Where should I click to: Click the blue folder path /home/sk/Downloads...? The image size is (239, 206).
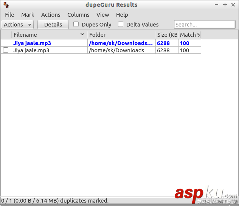(x=121, y=43)
